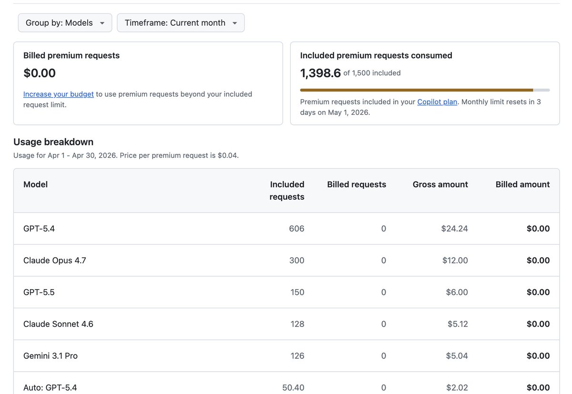This screenshot has width=572, height=394.
Task: Open the Timeframe: Current month dropdown
Action: pos(181,23)
